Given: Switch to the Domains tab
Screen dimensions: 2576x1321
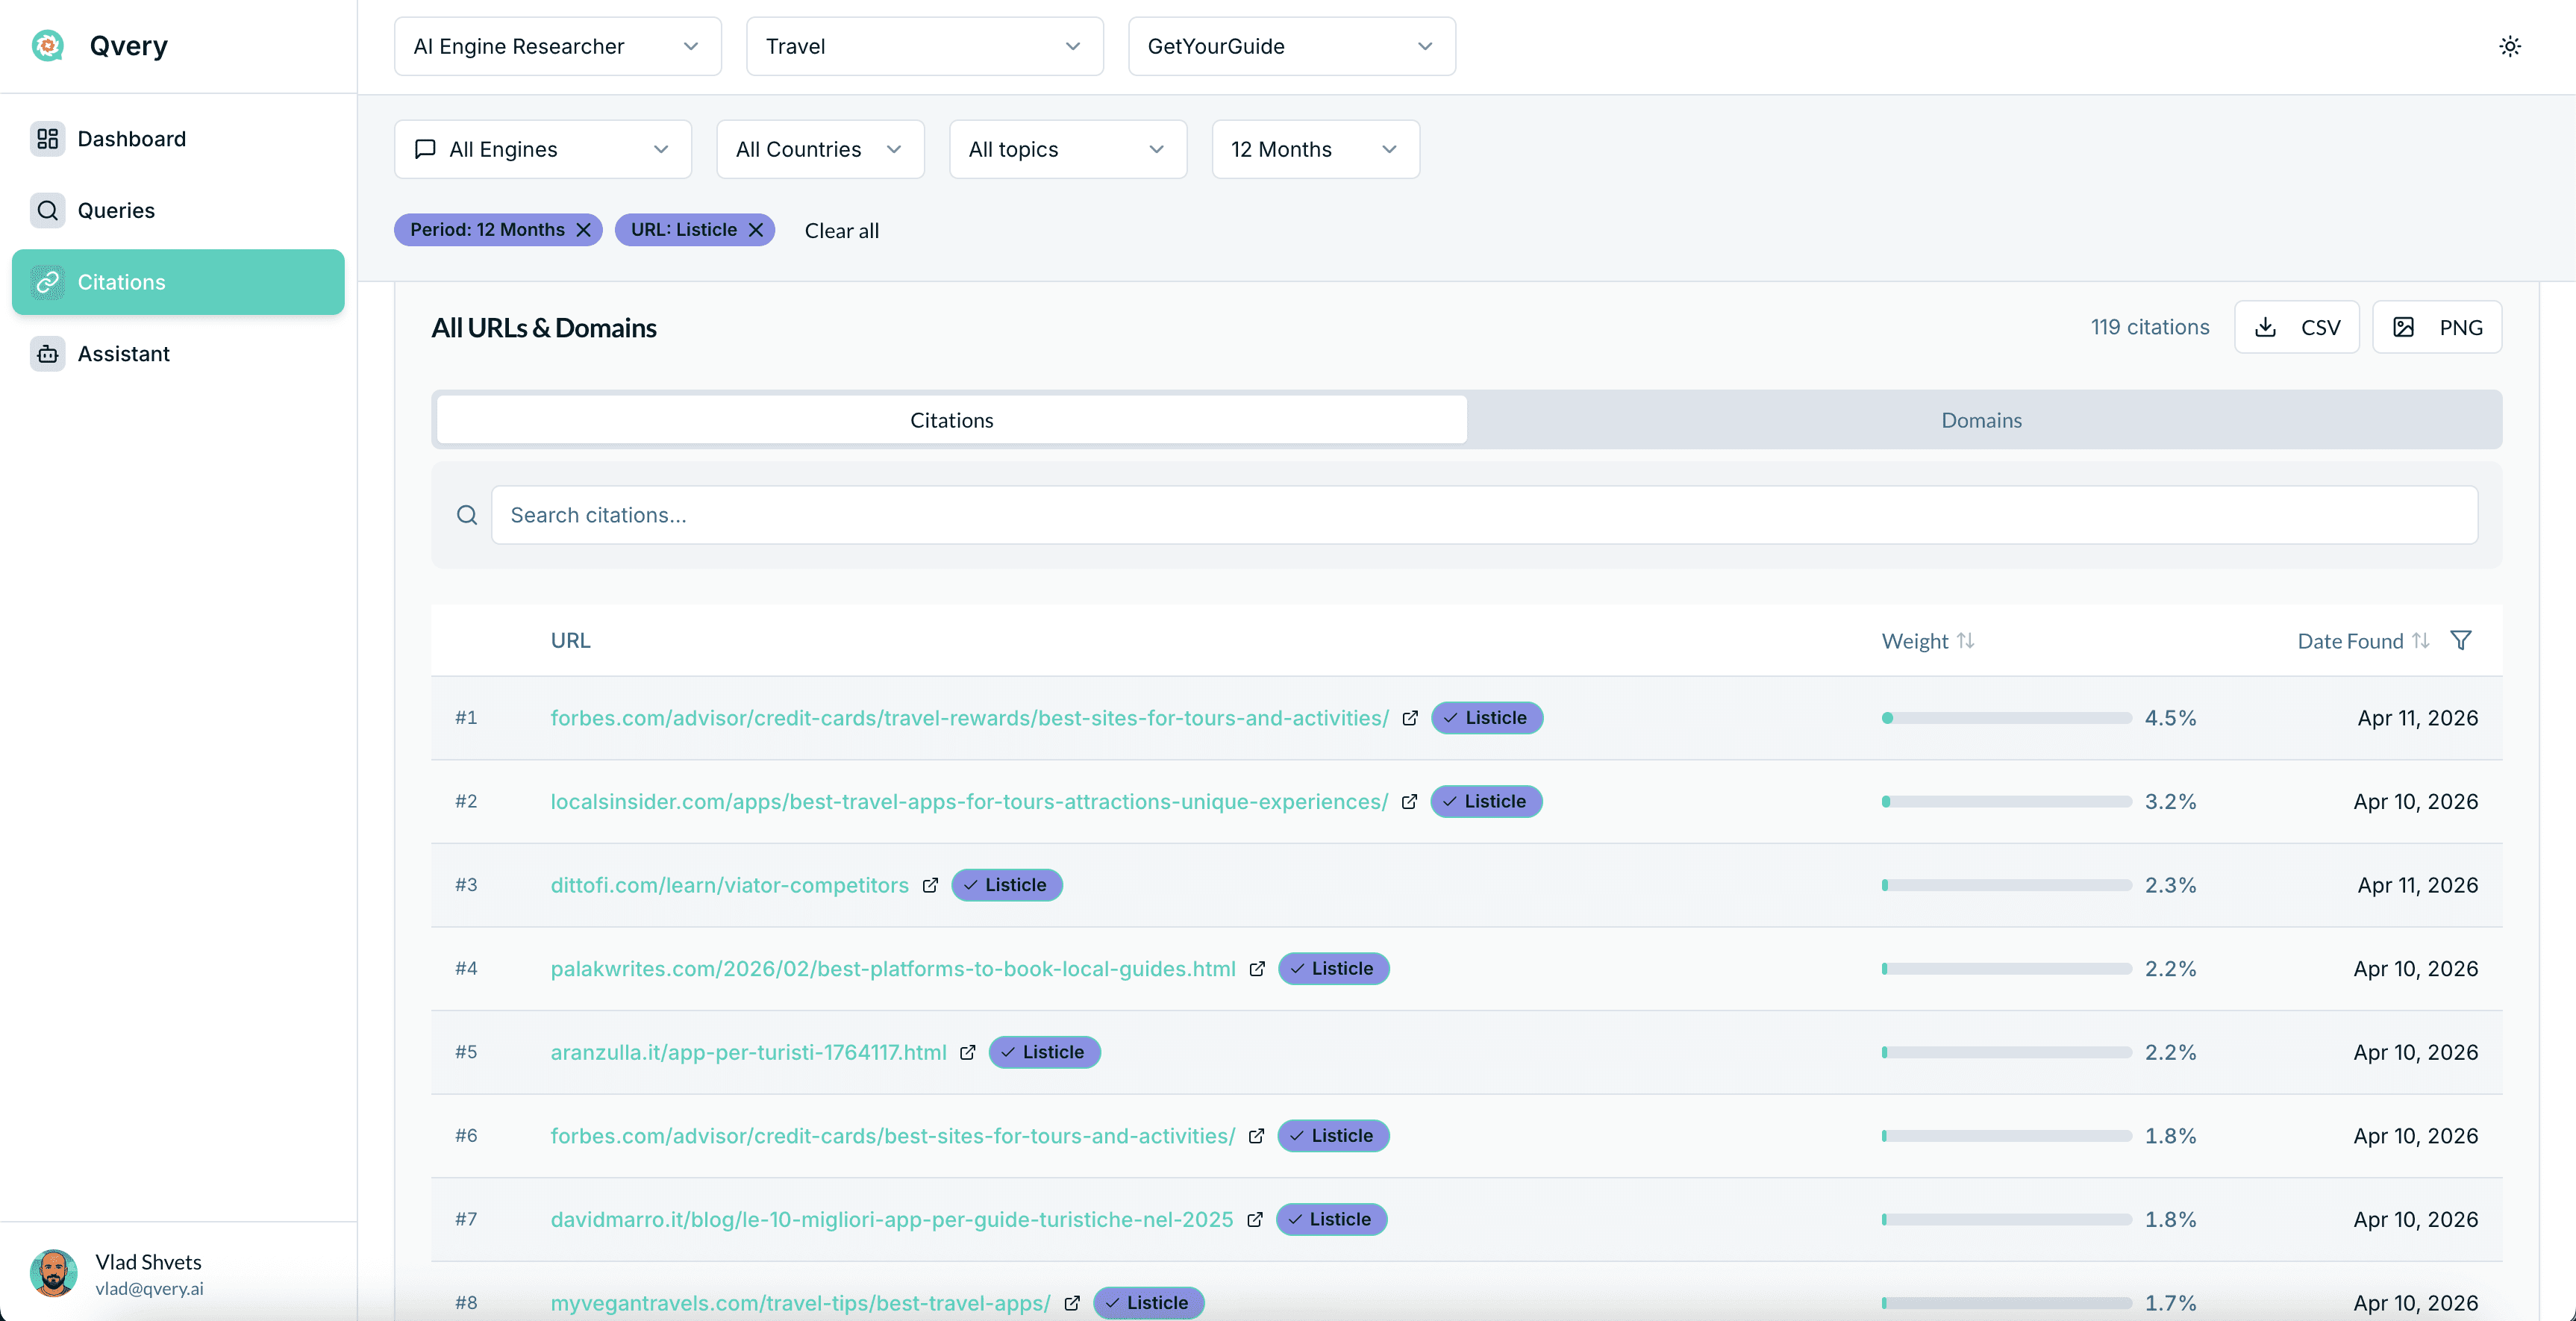Looking at the screenshot, I should [x=1982, y=420].
